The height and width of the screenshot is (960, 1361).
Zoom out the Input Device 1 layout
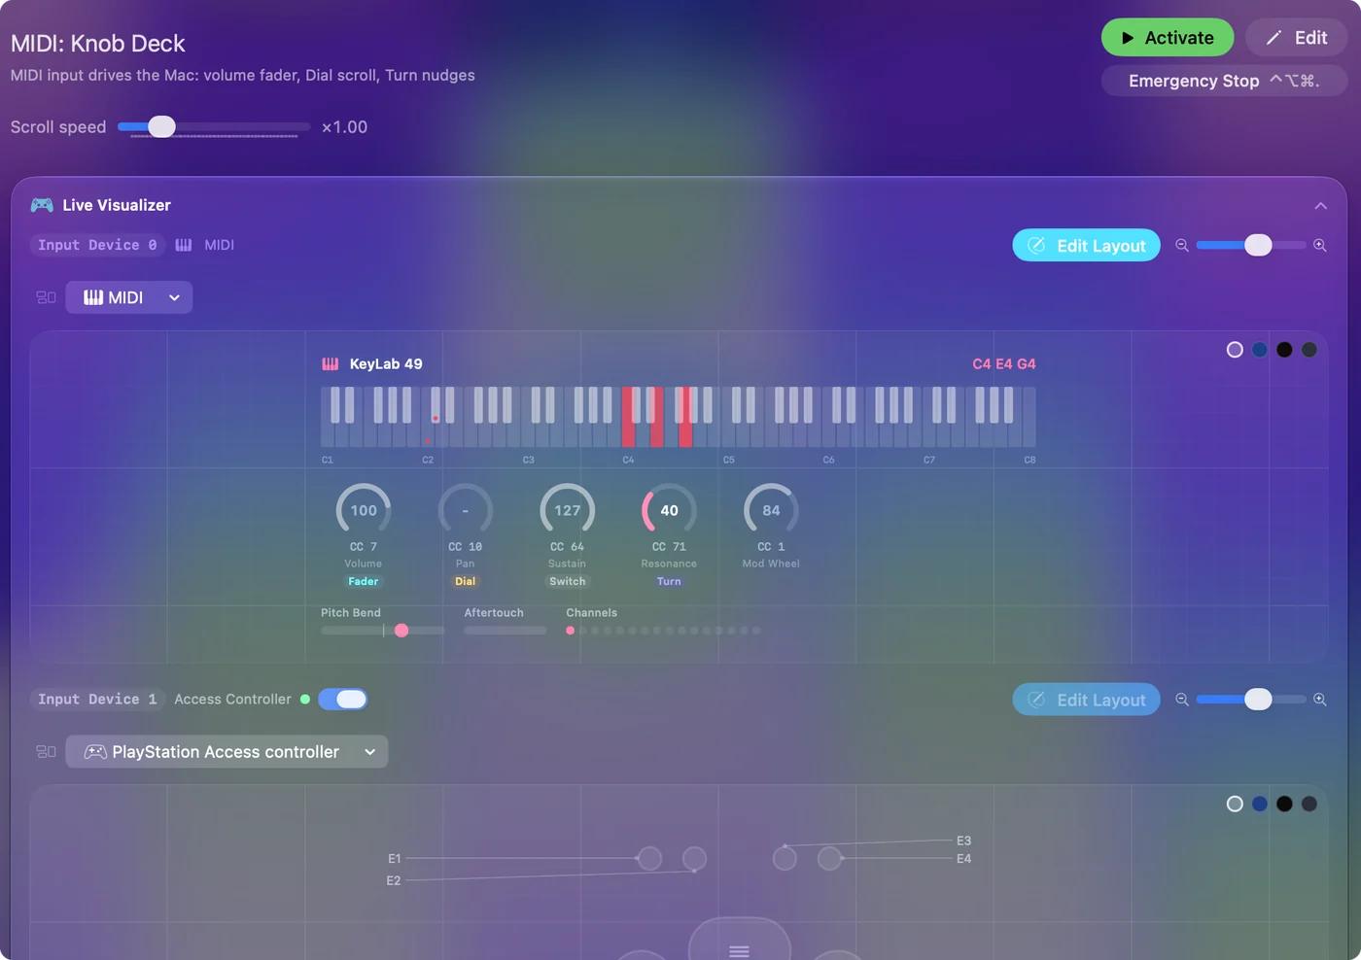tap(1182, 700)
